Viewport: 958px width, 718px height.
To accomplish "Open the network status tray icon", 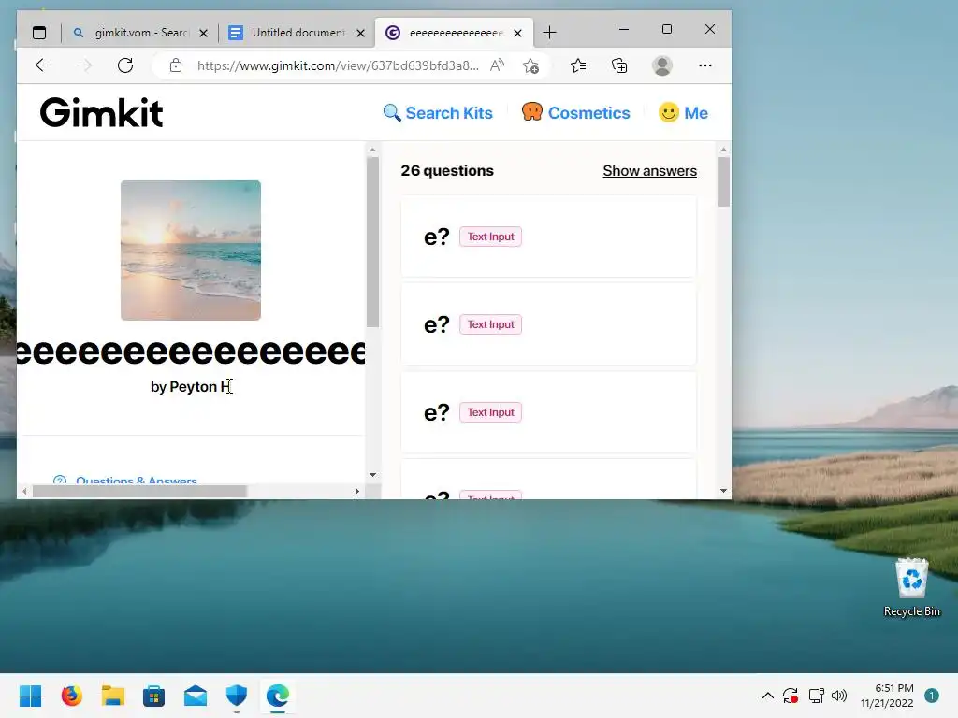I will tap(816, 696).
